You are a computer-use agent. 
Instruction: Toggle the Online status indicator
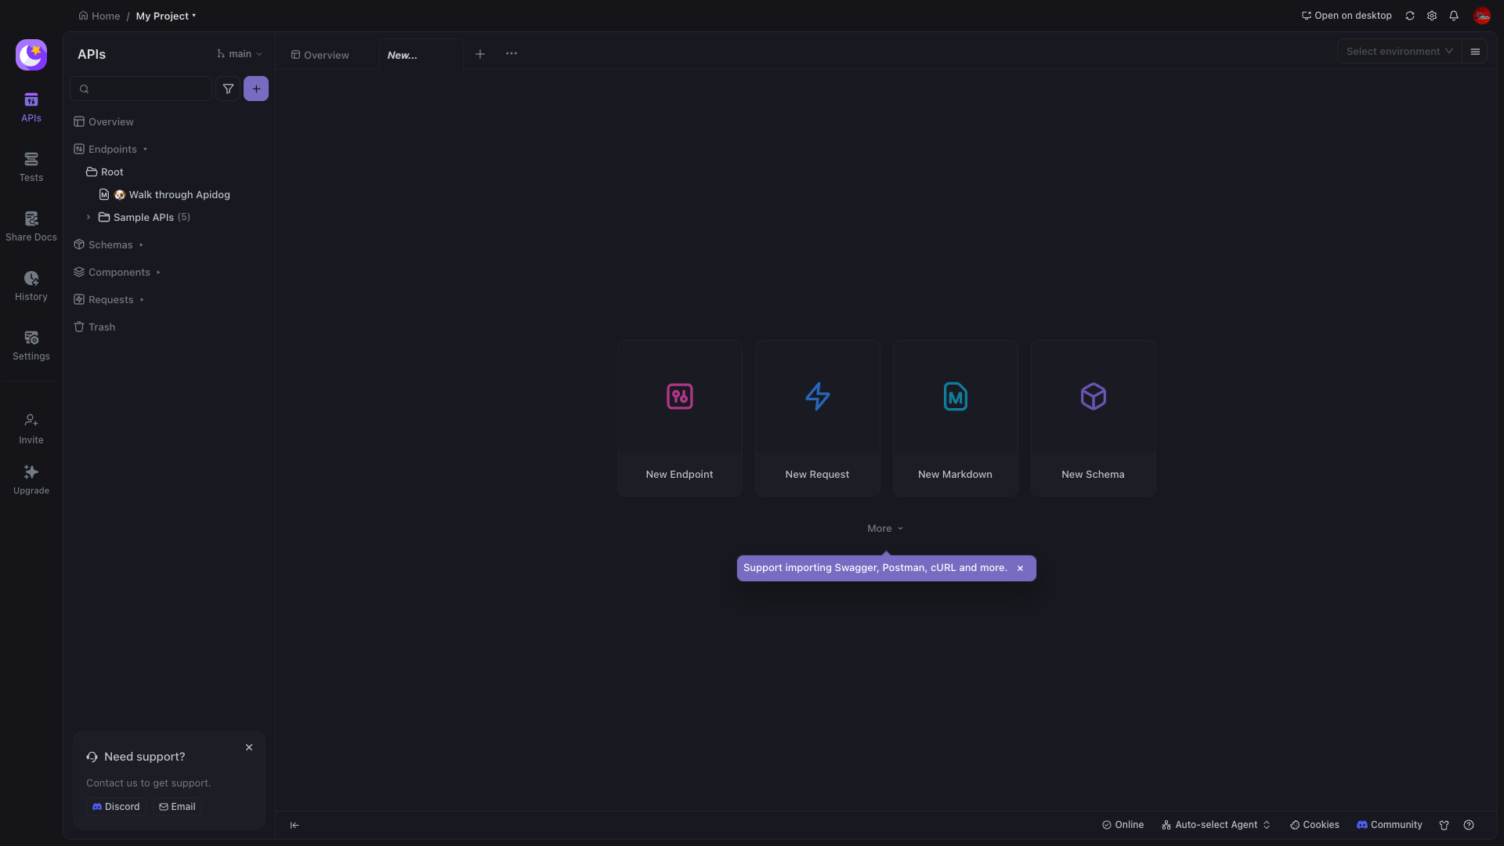tap(1123, 824)
